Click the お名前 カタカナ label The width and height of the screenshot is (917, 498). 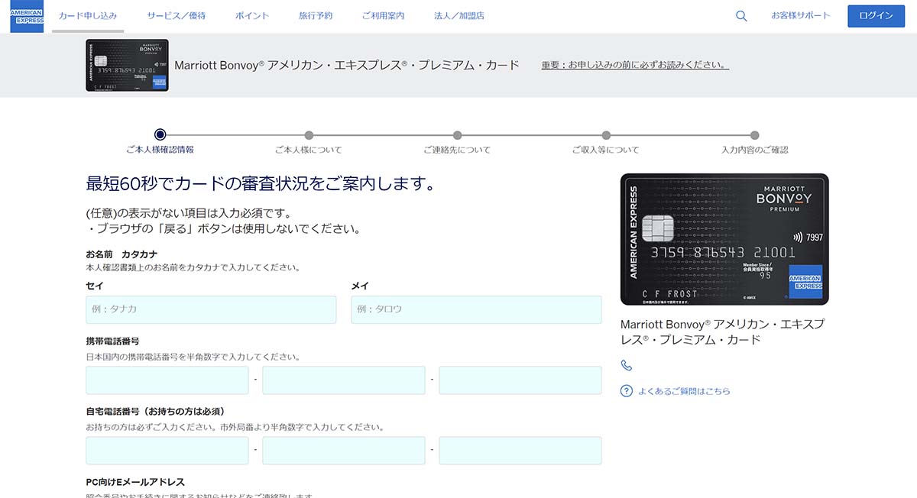122,254
